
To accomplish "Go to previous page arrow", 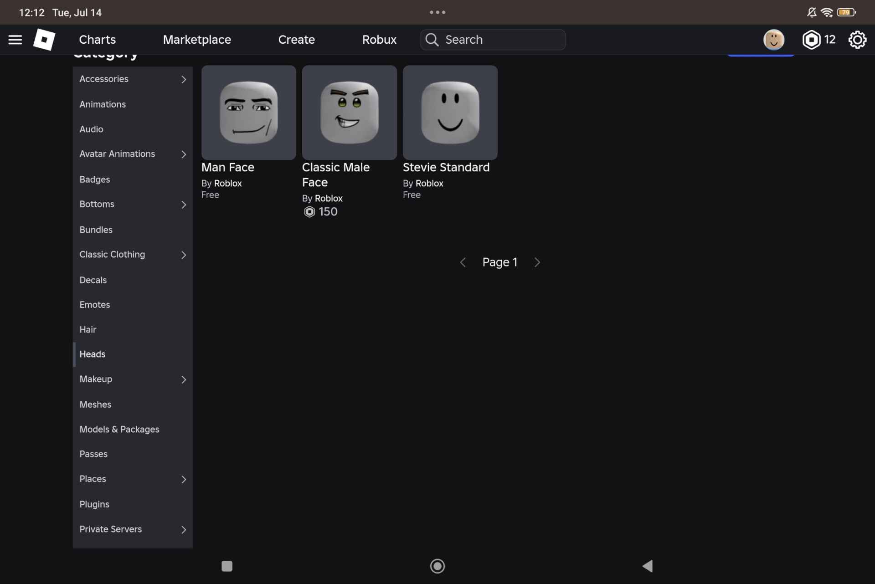I will coord(463,262).
